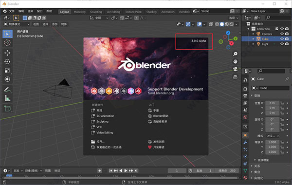Open the rotation mode XYZ dropdown
This screenshot has width=292, height=185.
(x=273, y=136)
